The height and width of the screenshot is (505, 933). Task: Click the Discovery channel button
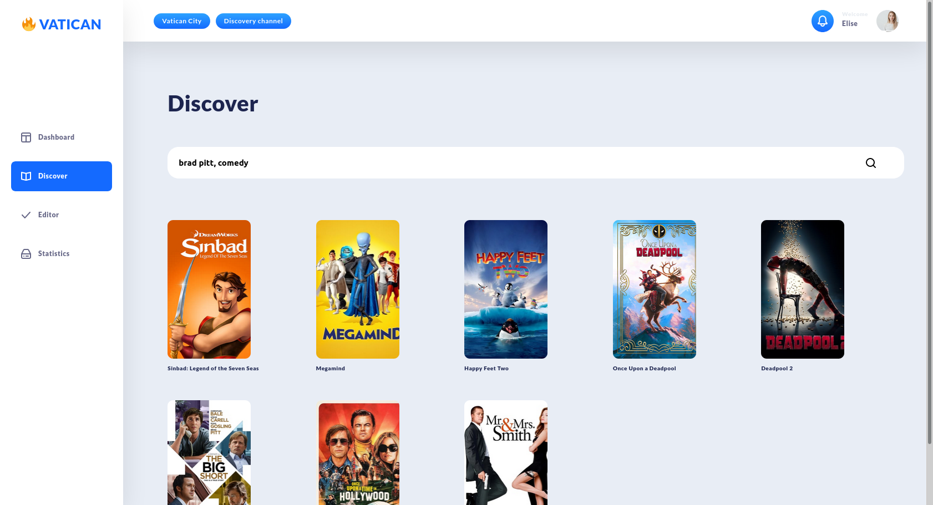(253, 21)
